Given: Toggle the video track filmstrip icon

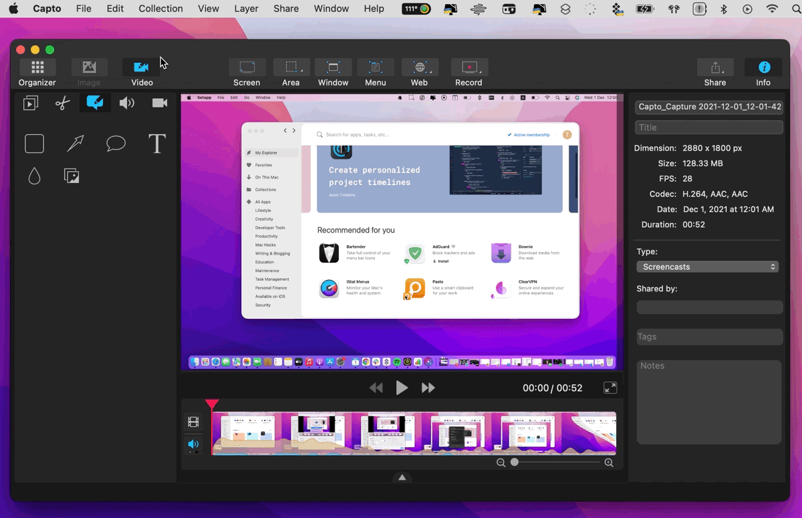Looking at the screenshot, I should pos(193,422).
